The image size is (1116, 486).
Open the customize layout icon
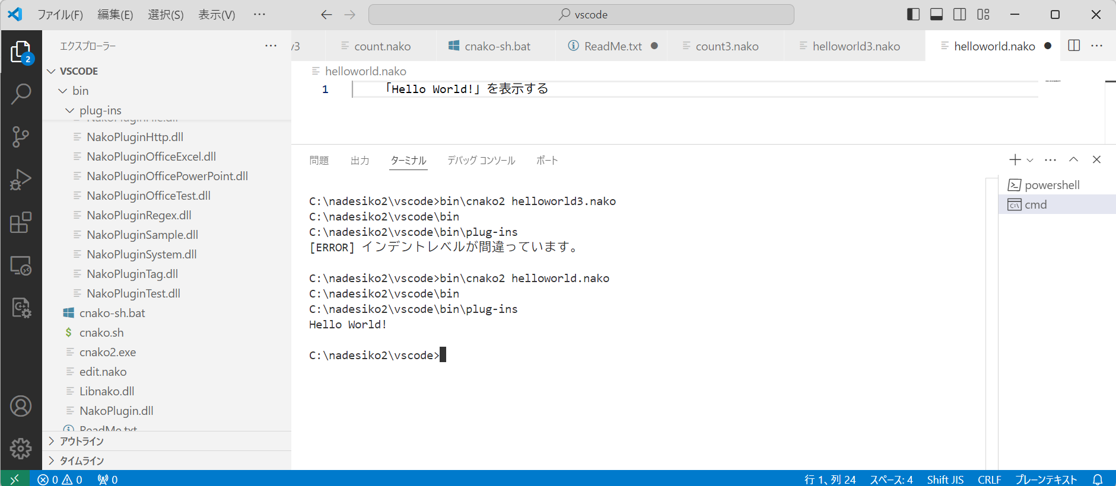983,14
